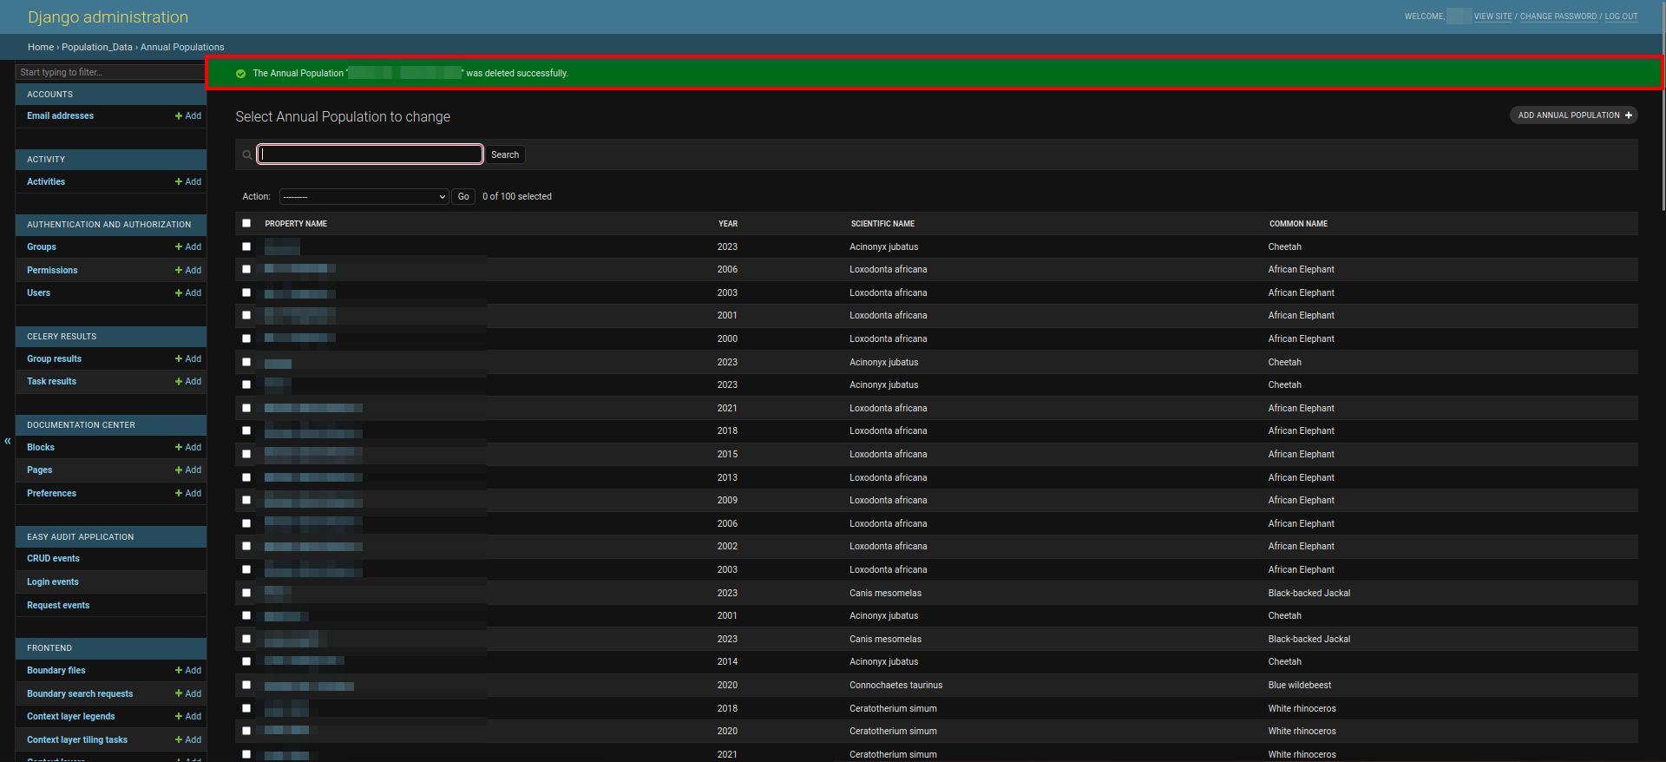The height and width of the screenshot is (762, 1666).
Task: Check the African Elephant 2001 row checkbox
Action: point(246,316)
